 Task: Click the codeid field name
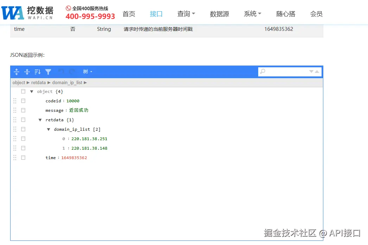pyautogui.click(x=53, y=101)
